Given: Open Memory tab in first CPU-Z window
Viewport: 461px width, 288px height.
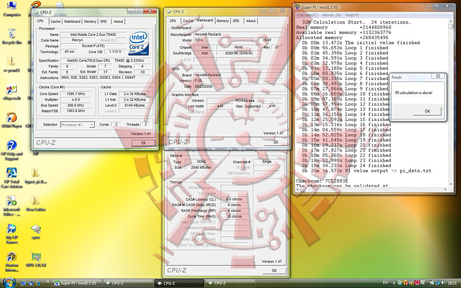Looking at the screenshot, I should [90, 21].
